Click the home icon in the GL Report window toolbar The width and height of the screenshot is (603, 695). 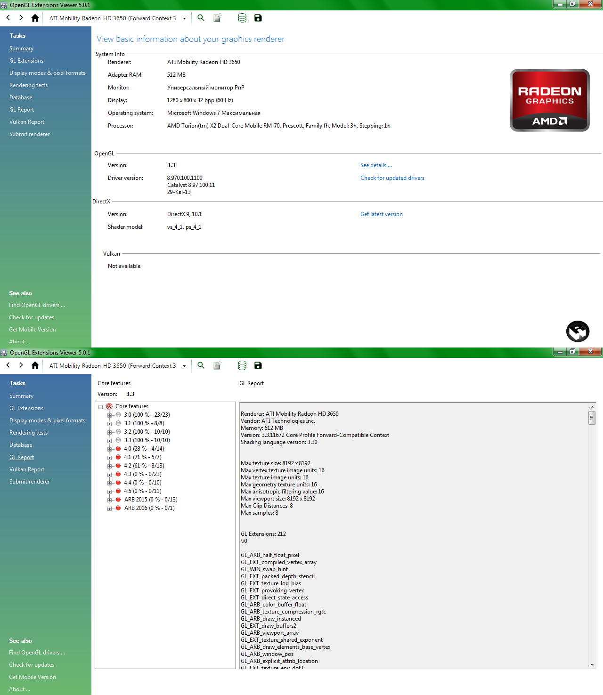click(35, 365)
